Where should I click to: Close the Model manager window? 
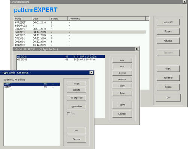(185, 2)
